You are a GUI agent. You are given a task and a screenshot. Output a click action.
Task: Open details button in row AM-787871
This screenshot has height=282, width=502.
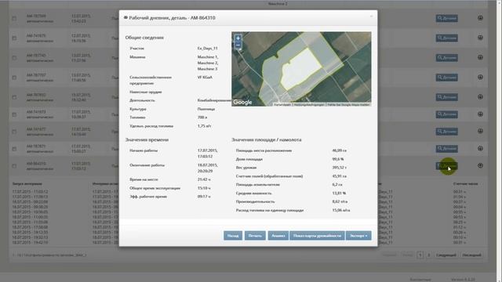coord(446,149)
